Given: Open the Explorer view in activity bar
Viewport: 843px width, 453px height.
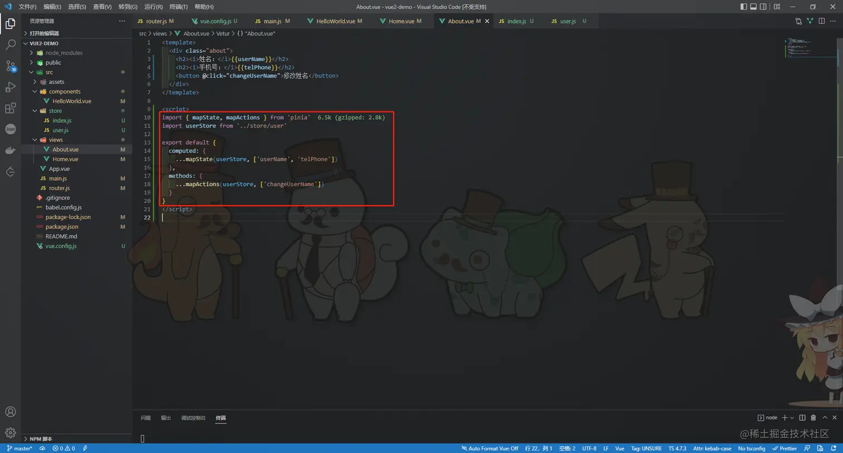Looking at the screenshot, I should coord(11,23).
